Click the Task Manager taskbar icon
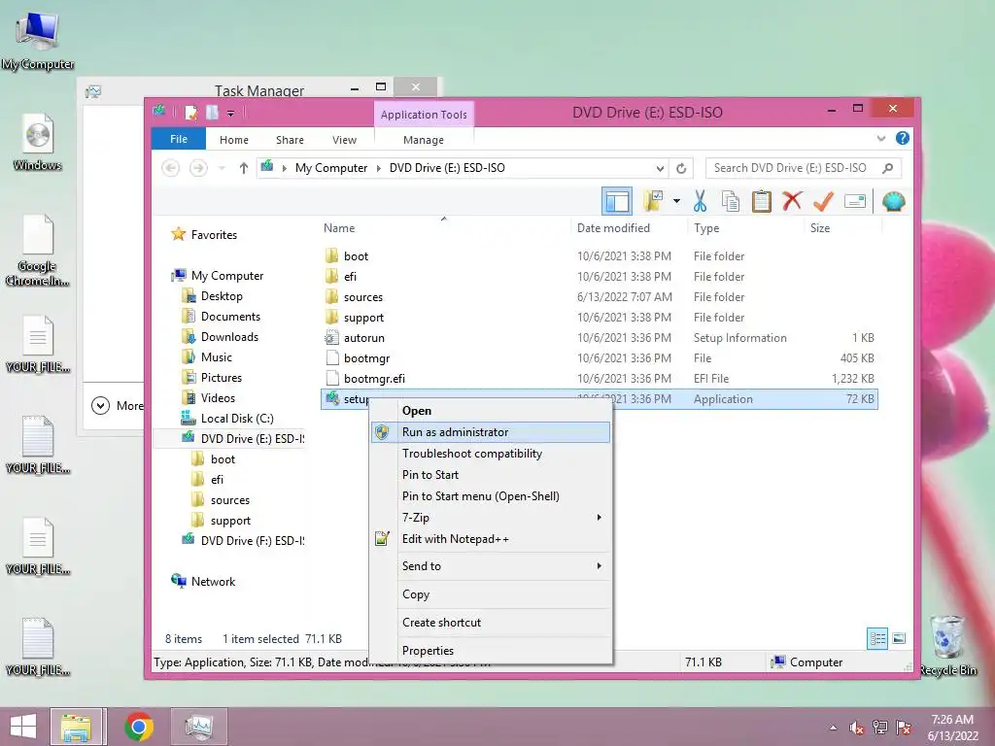Image resolution: width=995 pixels, height=746 pixels. (199, 727)
